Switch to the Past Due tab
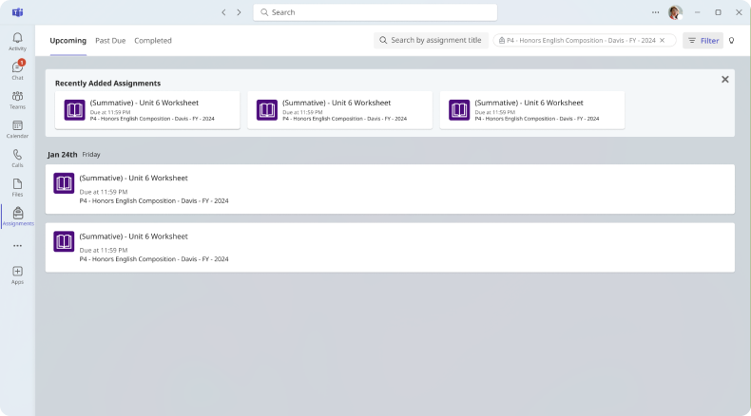The width and height of the screenshot is (751, 416). tap(110, 41)
